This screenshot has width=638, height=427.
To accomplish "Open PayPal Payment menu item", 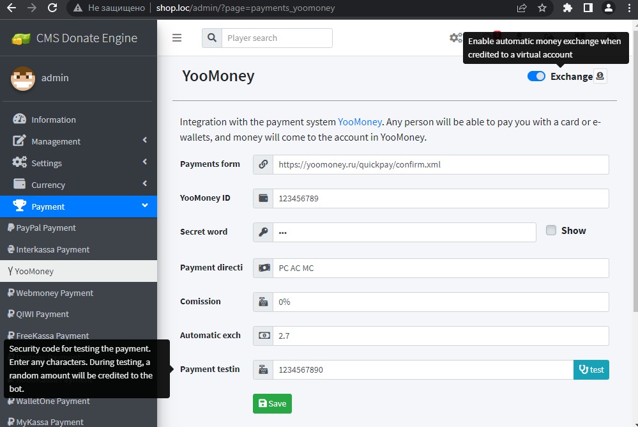I will pyautogui.click(x=45, y=228).
